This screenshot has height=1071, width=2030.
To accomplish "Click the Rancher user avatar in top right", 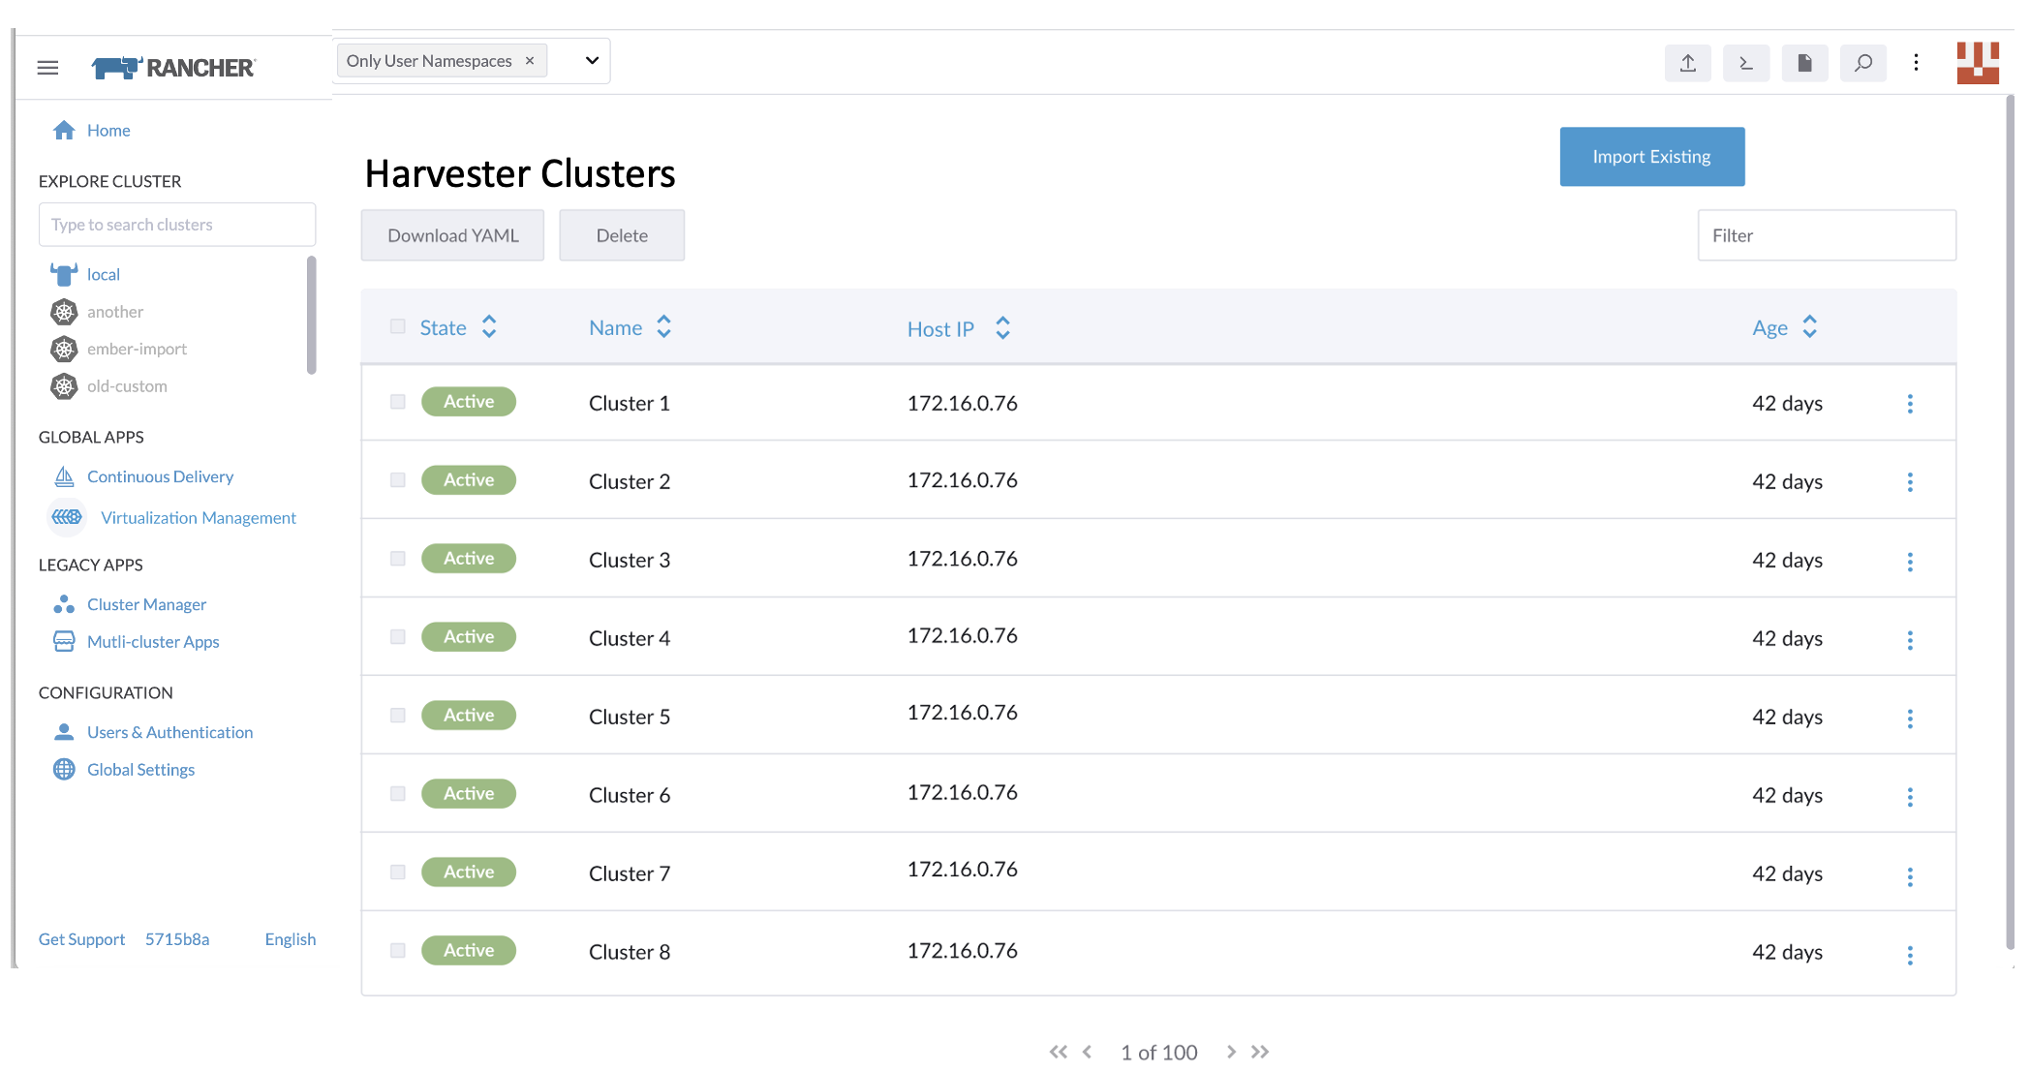I will click(1978, 62).
